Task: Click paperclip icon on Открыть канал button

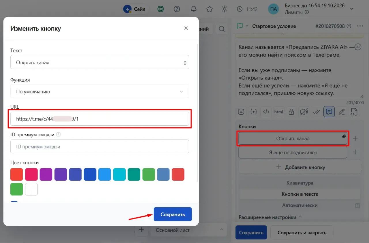Action: click(x=344, y=136)
